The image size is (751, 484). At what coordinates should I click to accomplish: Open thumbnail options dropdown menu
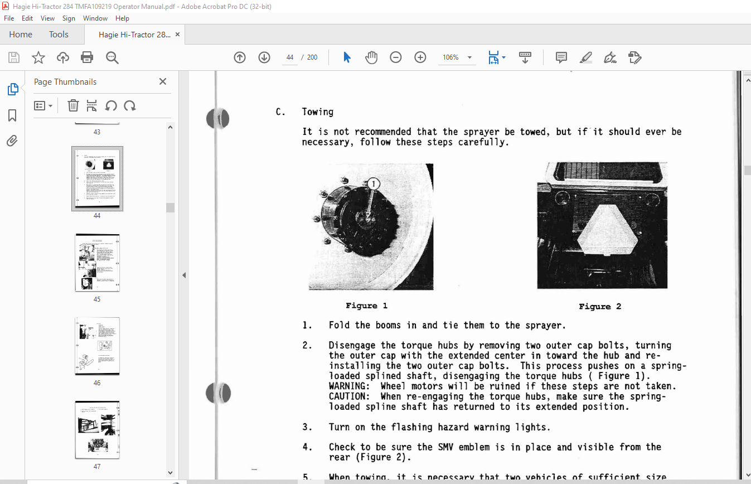pyautogui.click(x=43, y=105)
